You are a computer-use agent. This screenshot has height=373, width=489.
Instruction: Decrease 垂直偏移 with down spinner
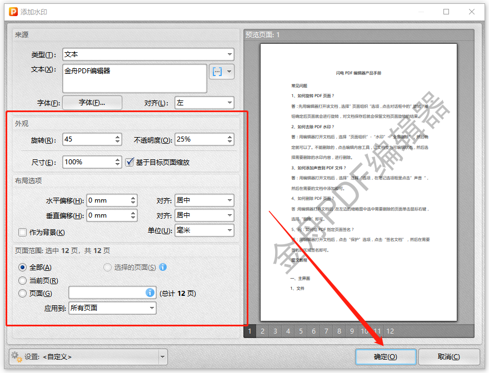(x=133, y=218)
